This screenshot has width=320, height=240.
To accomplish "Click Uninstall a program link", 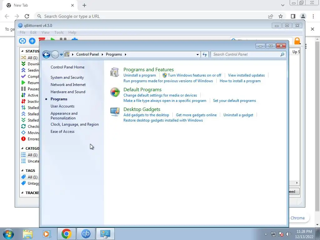I will tap(140, 75).
